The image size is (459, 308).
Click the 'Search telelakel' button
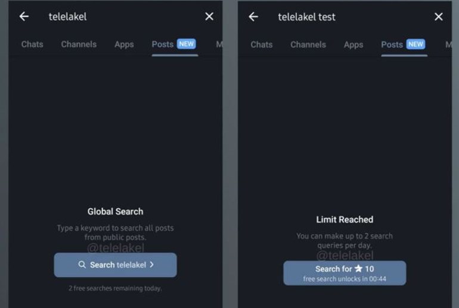pos(115,265)
